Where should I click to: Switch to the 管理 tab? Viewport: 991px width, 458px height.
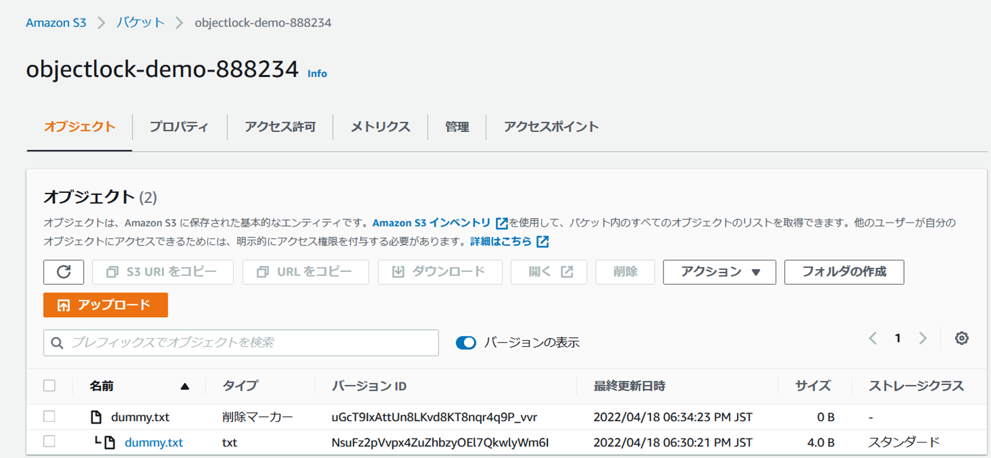pyautogui.click(x=457, y=127)
